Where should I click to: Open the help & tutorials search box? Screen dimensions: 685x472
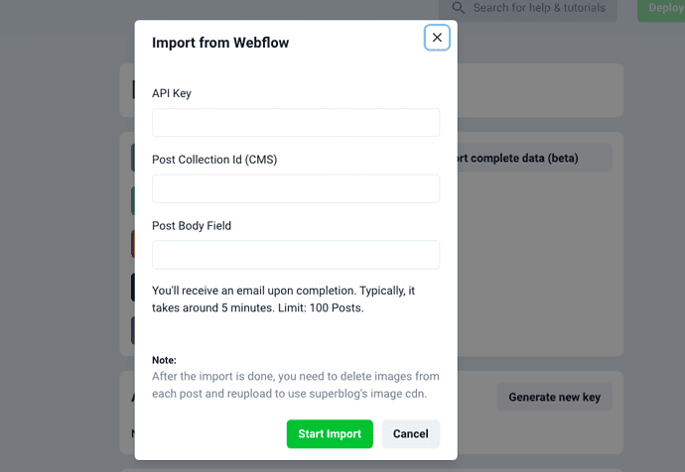coord(536,8)
